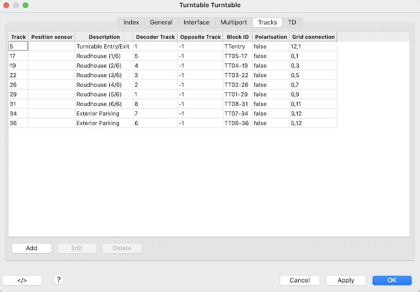Select the Turntable Entry/Exit description
Viewport: 420px width, 292px height.
pyautogui.click(x=103, y=47)
